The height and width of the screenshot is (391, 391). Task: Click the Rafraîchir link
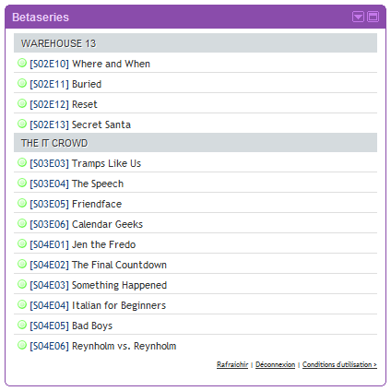tap(232, 364)
